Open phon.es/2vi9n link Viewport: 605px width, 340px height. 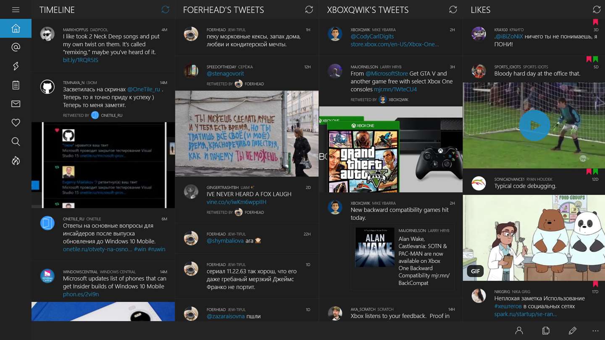[x=81, y=294]
